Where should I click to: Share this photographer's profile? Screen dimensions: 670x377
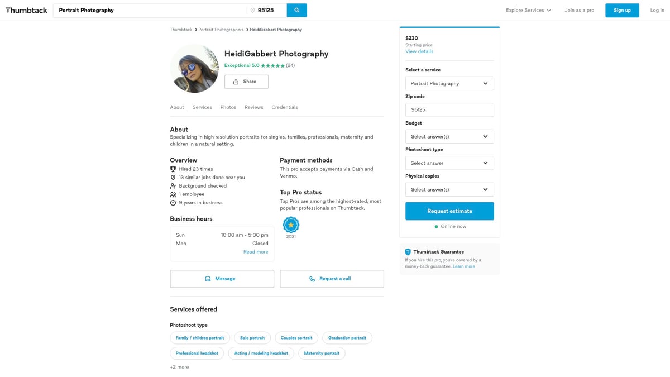pos(246,82)
